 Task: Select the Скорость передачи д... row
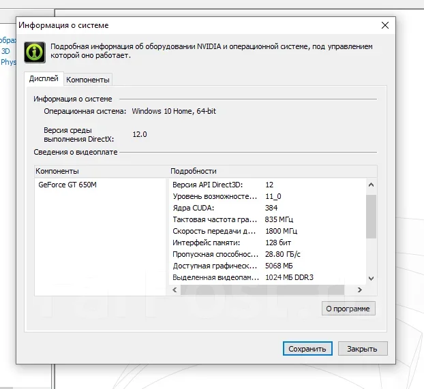[268, 231]
